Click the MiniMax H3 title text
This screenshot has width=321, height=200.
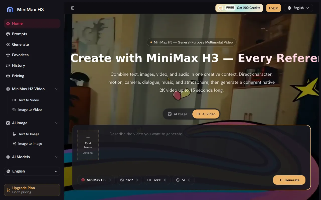click(30, 9)
